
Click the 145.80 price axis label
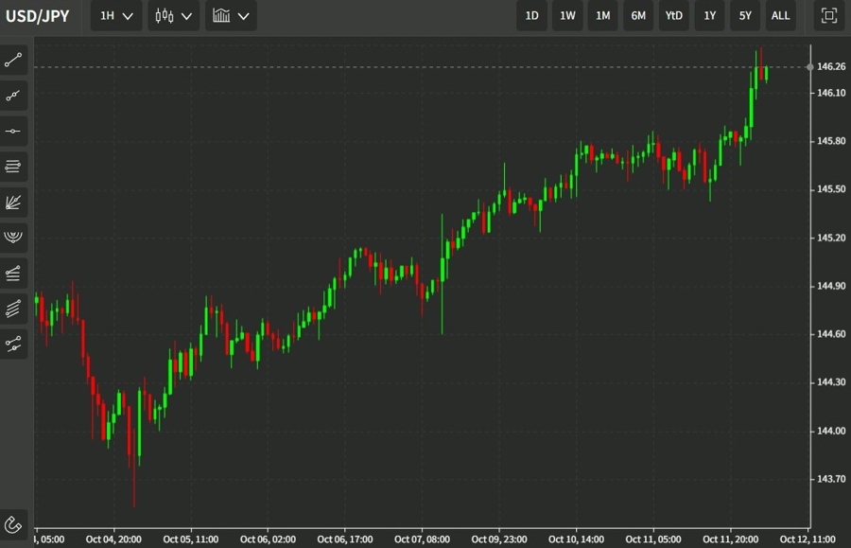pyautogui.click(x=831, y=141)
